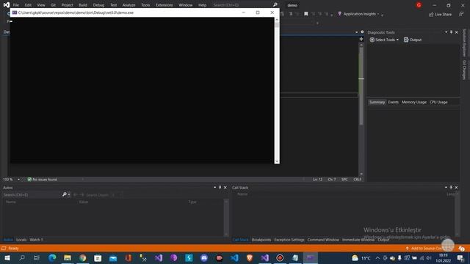Screen dimensions: 470x264
Task: Open the Extensions menu
Action: (x=164, y=5)
